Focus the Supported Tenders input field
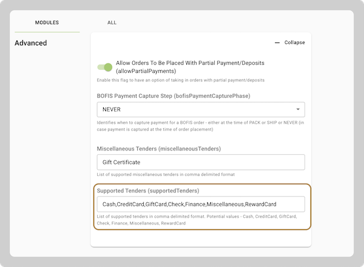The height and width of the screenshot is (267, 364). pyautogui.click(x=201, y=204)
